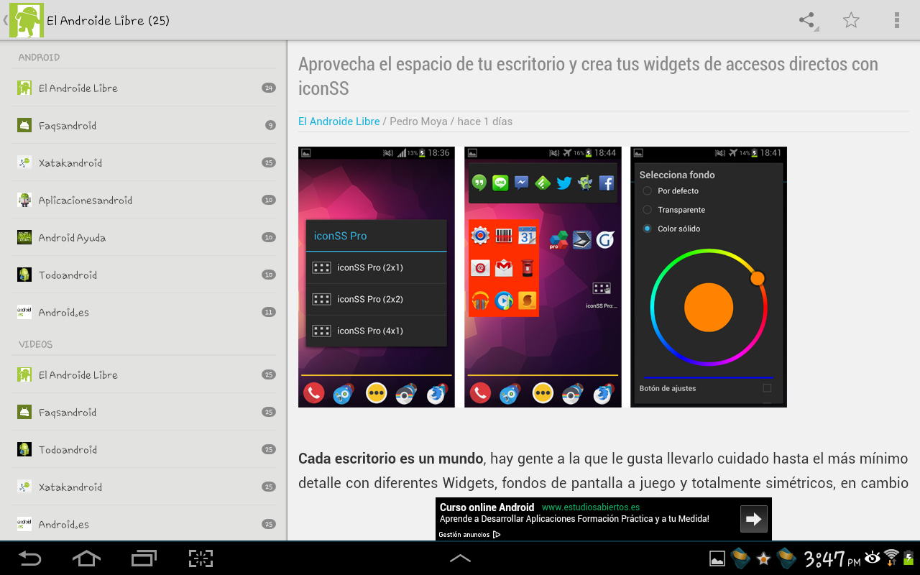This screenshot has height=575, width=920.
Task: Tap the eye Smart Stay status icon
Action: [x=873, y=558]
